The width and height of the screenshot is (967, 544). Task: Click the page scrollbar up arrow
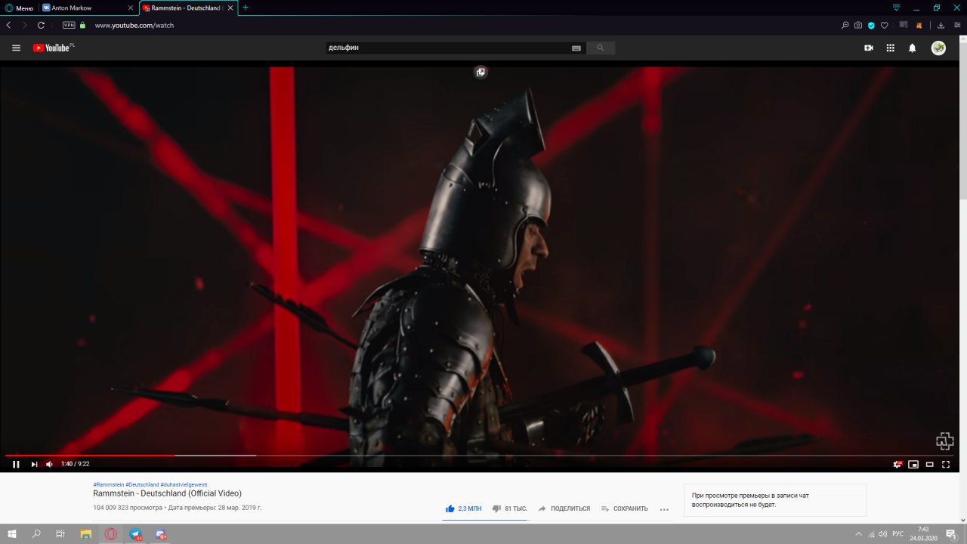963,39
